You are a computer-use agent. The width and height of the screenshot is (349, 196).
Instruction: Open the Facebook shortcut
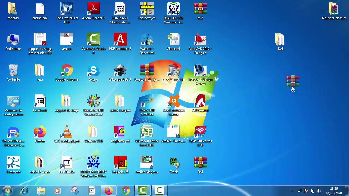pos(40,101)
